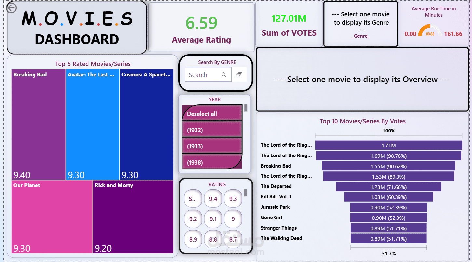Screen dimensions: 472x262
Task: Click the Top 10 Movies/Series By Votes title
Action: coord(362,121)
